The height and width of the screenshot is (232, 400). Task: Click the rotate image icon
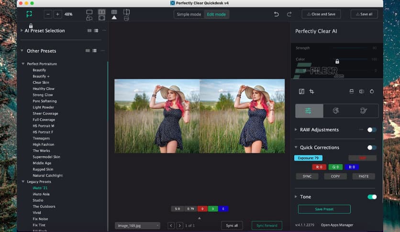coord(372,92)
